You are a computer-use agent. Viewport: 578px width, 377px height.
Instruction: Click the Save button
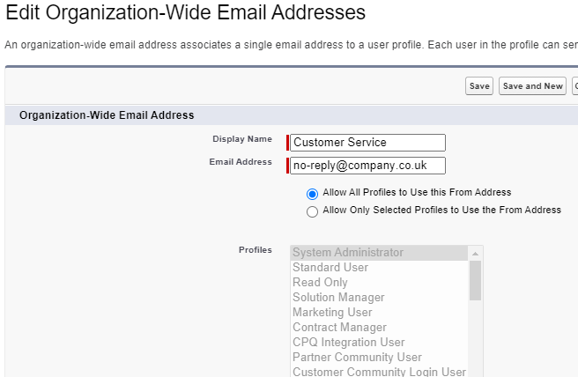pyautogui.click(x=479, y=86)
